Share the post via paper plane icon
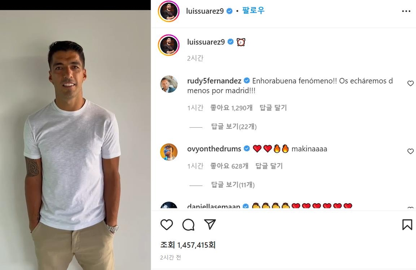The width and height of the screenshot is (416, 270). [210, 225]
